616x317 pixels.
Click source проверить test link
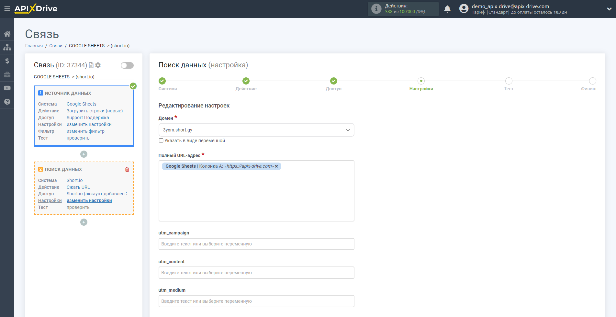[78, 138]
